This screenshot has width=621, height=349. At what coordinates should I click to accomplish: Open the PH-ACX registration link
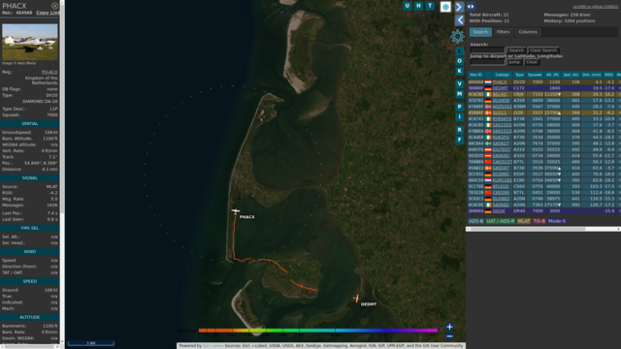(x=49, y=72)
